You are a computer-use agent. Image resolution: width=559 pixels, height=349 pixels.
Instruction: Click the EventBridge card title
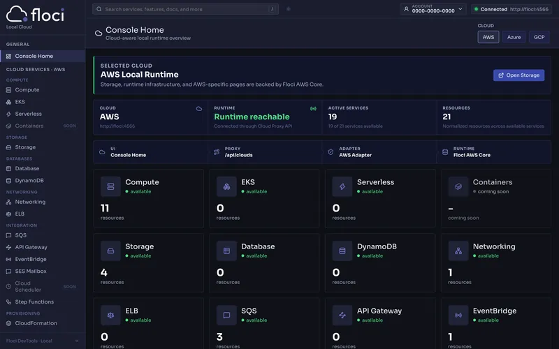click(x=495, y=311)
